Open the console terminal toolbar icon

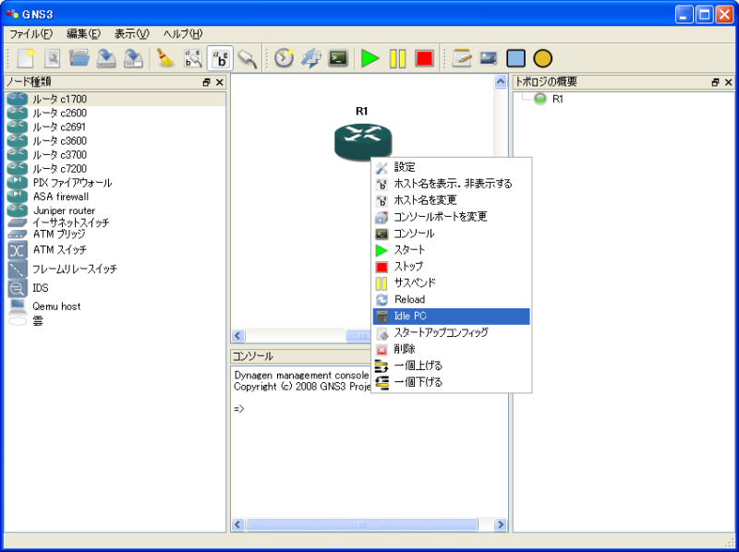pyautogui.click(x=339, y=58)
